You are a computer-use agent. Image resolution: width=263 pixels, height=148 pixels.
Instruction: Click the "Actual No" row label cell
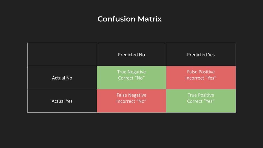tap(62, 78)
